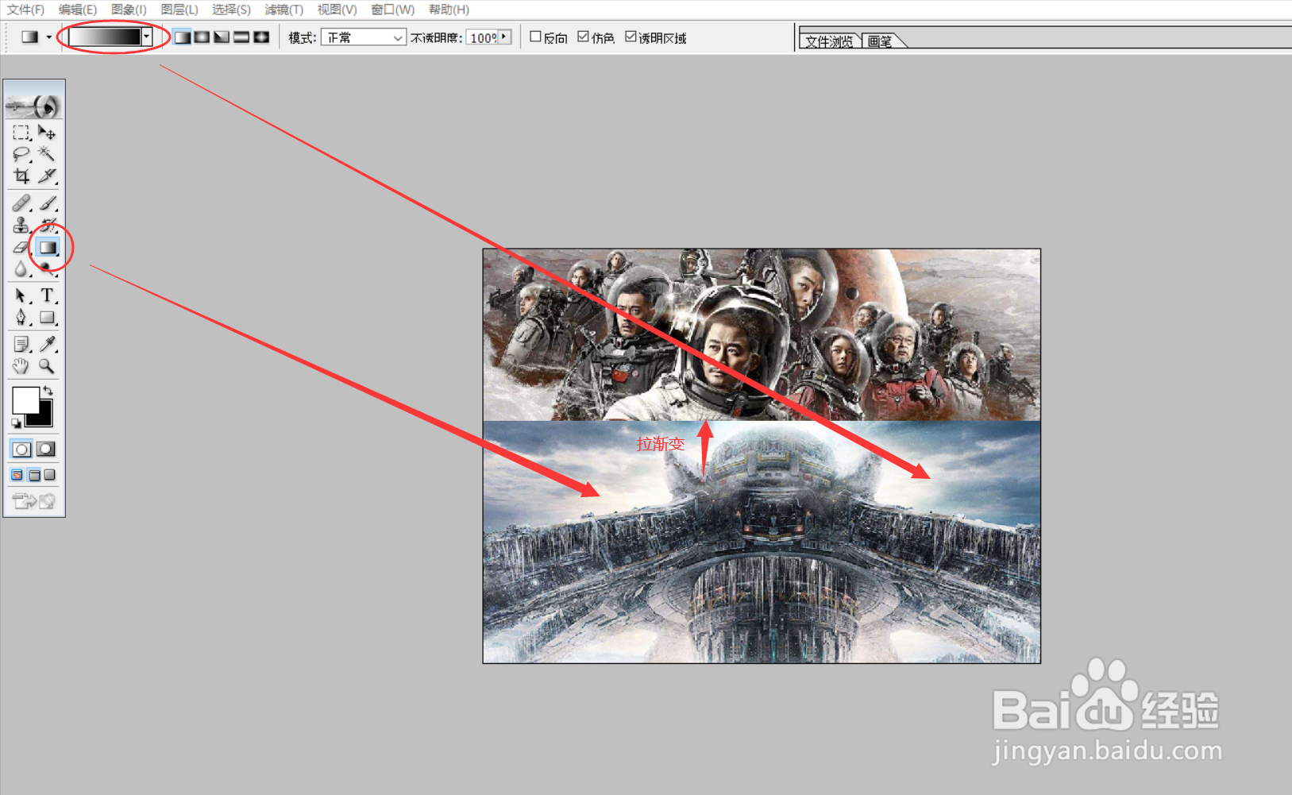Open gradient picker dropdown arrow

[x=147, y=37]
